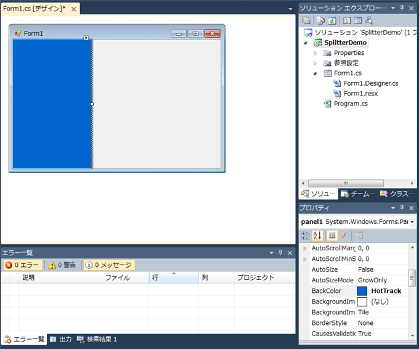The width and height of the screenshot is (419, 349).
Task: Click the Program.cs file icon
Action: [x=327, y=104]
